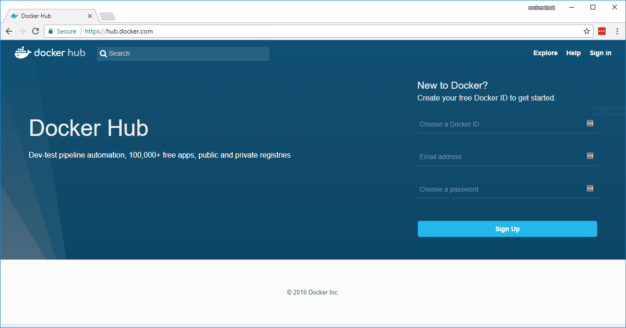Click Sign in in the top navigation
Screen dimensions: 626x328
click(x=600, y=53)
